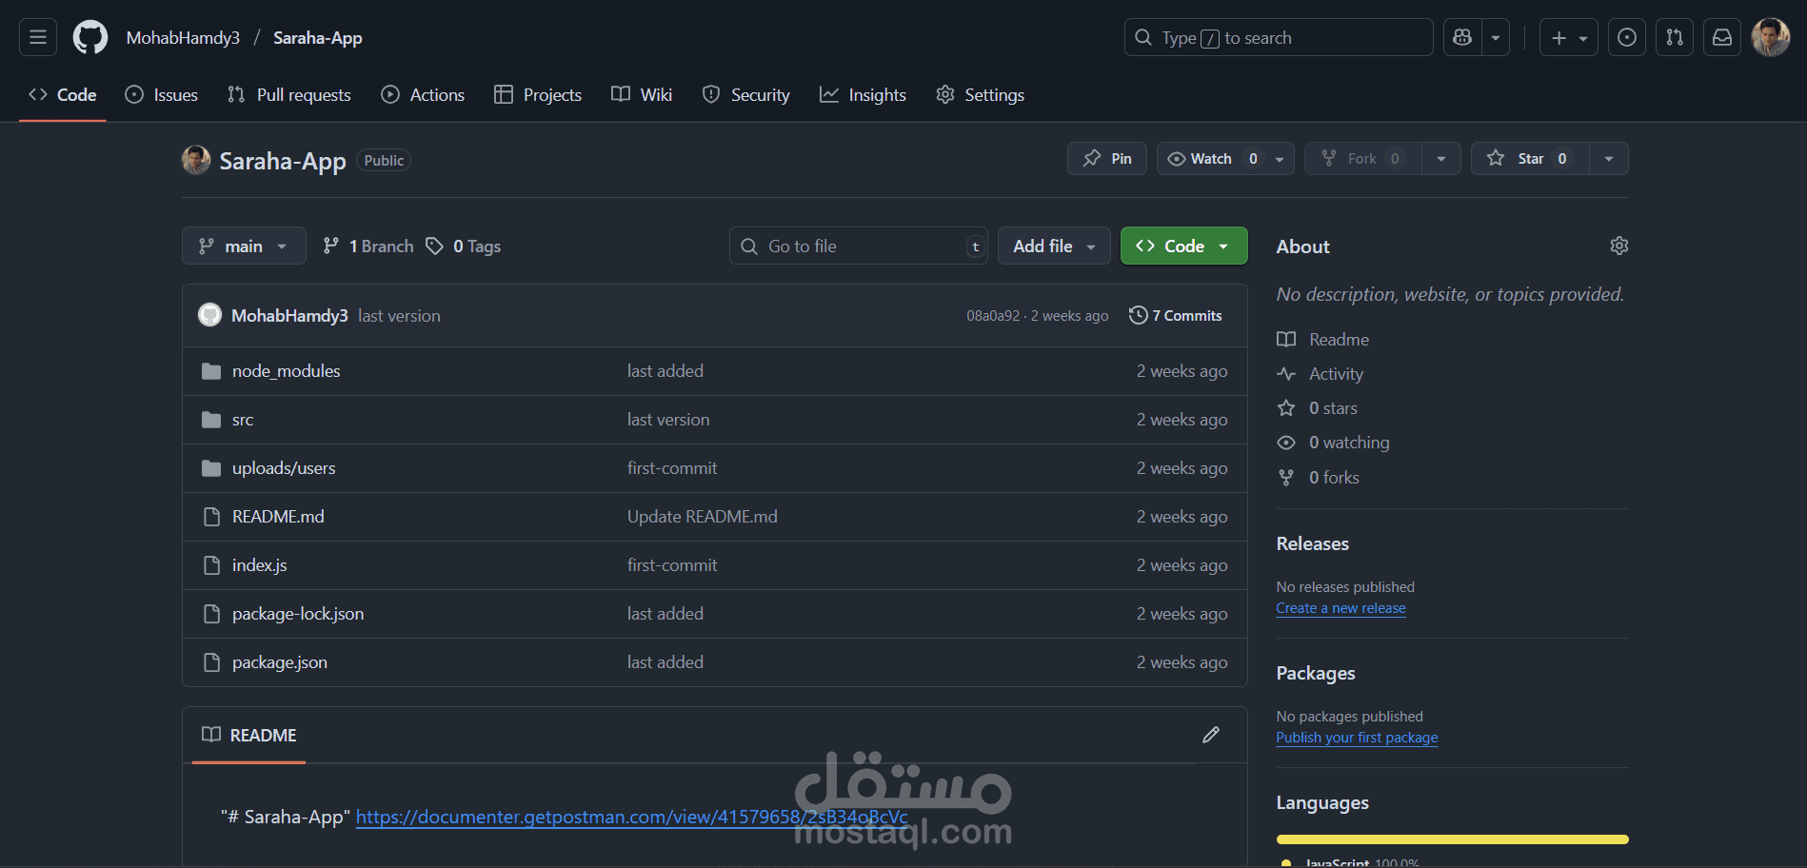Viewport: 1807px width, 868px height.
Task: Click the repository owner avatar beside Saraha-App
Action: (196, 160)
